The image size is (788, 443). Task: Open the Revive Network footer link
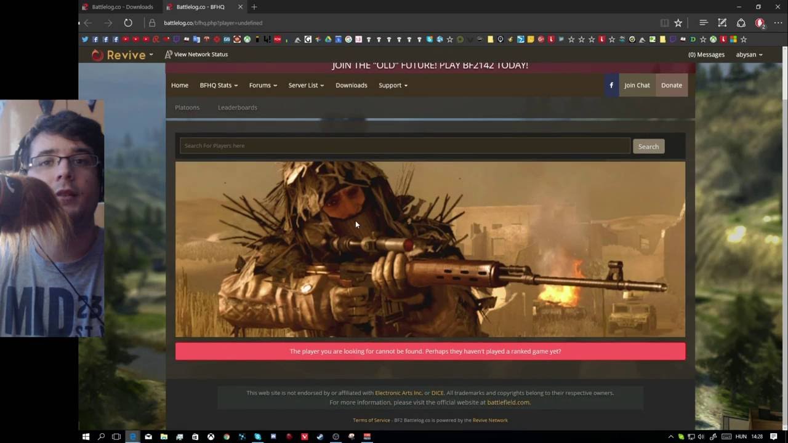click(x=490, y=420)
